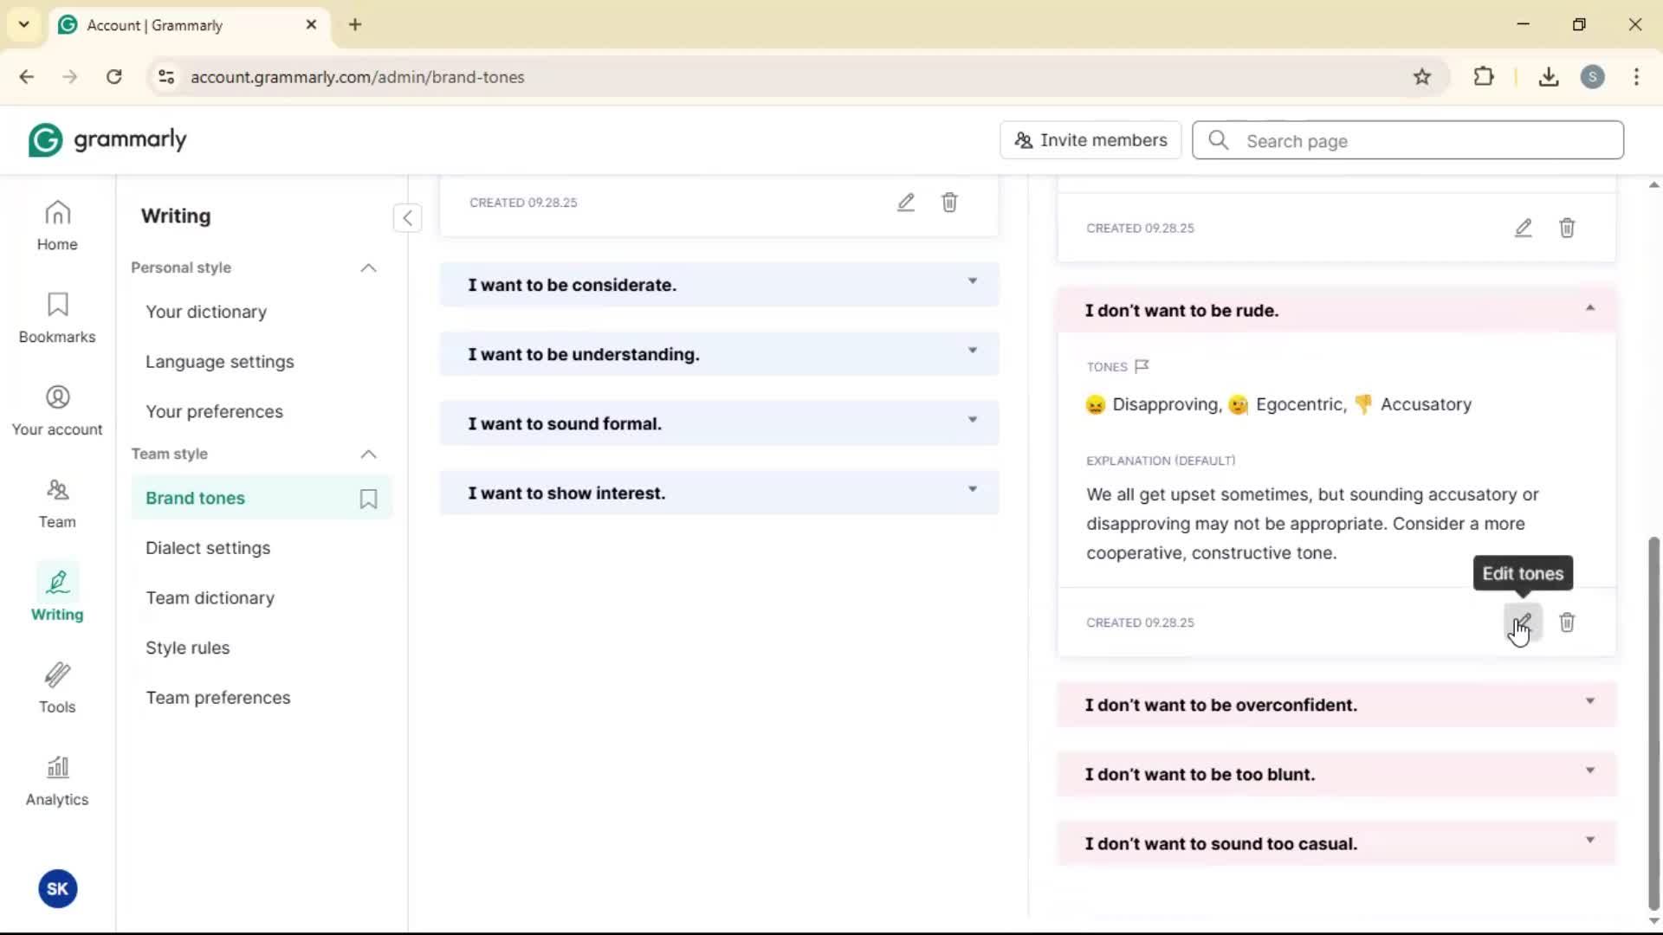
Task: Collapse the Personal style section
Action: coord(368,268)
